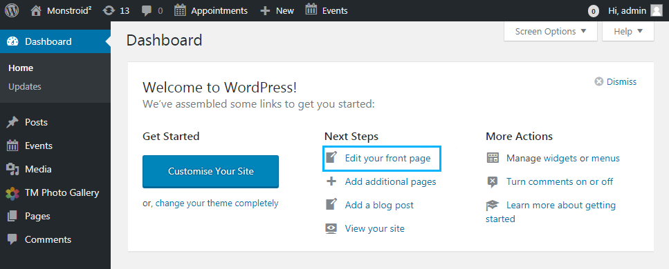This screenshot has height=269, width=669.
Task: Open the Appointments admin bar item
Action: tap(219, 10)
